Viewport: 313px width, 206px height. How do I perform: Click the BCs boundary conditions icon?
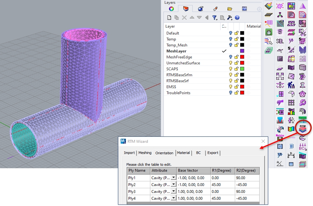[303, 146]
